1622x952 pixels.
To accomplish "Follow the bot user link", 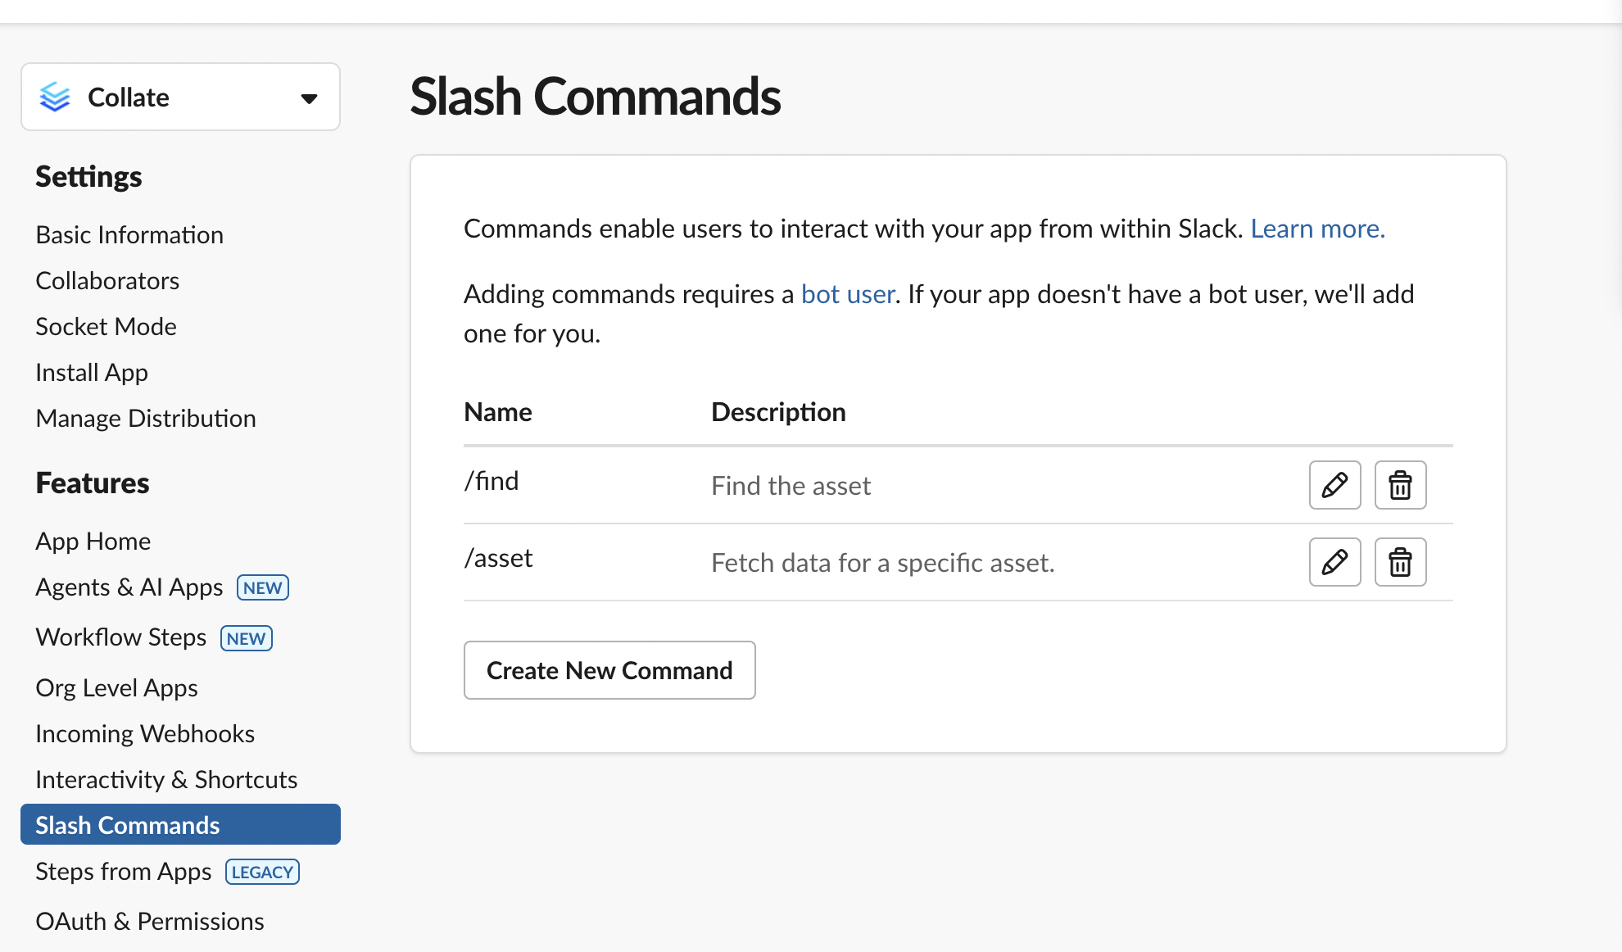I will (847, 294).
